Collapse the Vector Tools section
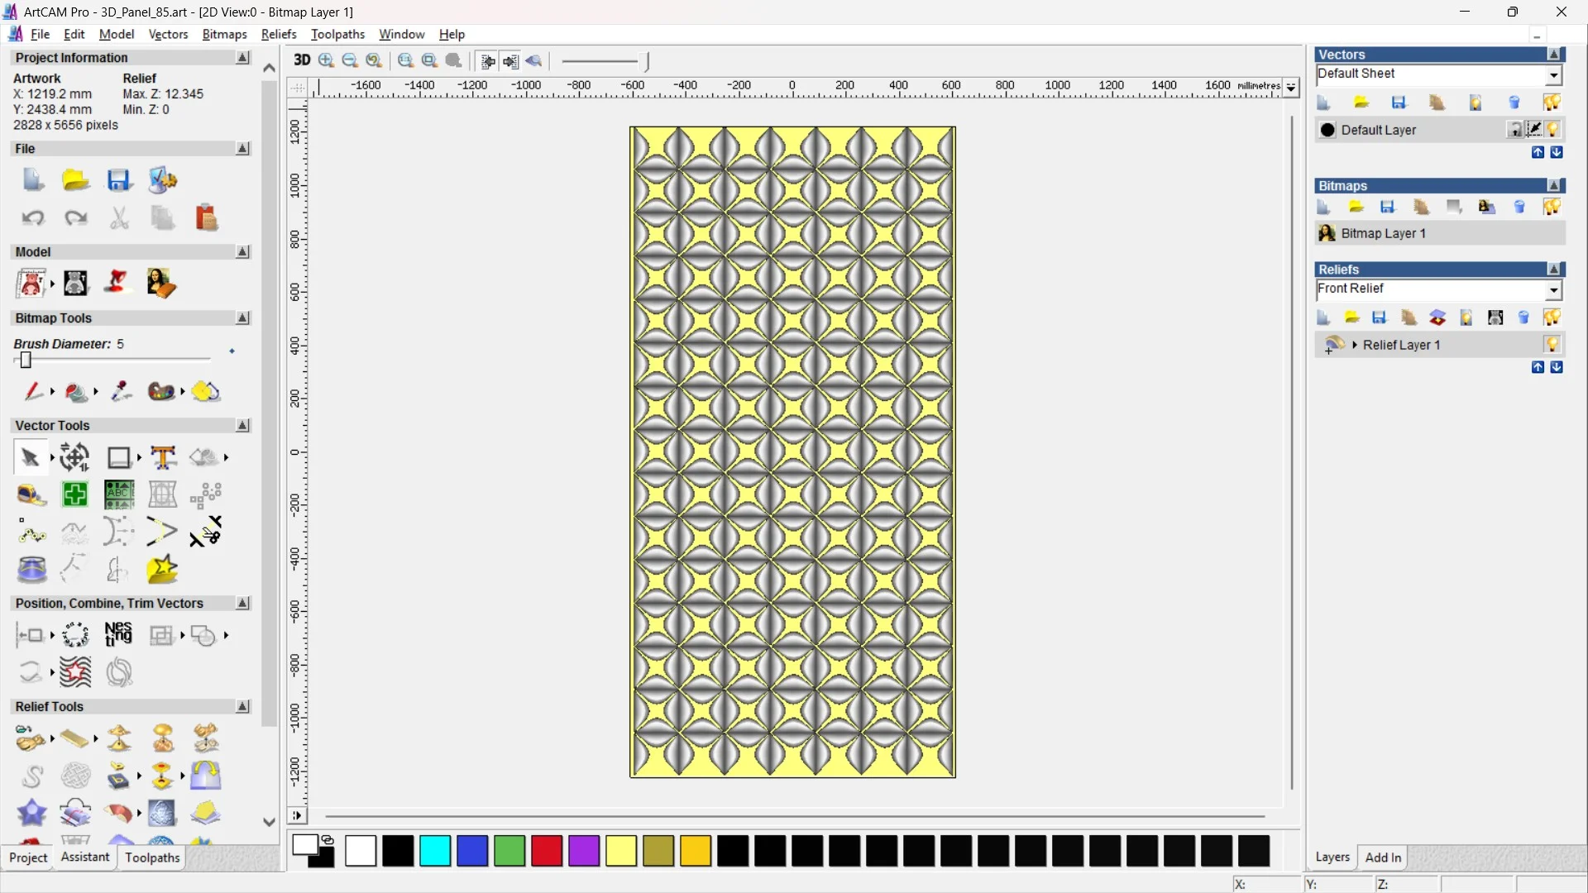 (242, 425)
